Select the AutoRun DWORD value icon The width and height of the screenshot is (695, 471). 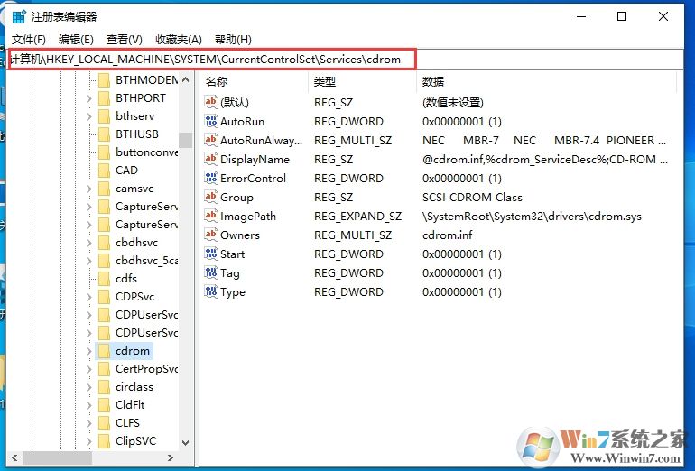pyautogui.click(x=211, y=121)
